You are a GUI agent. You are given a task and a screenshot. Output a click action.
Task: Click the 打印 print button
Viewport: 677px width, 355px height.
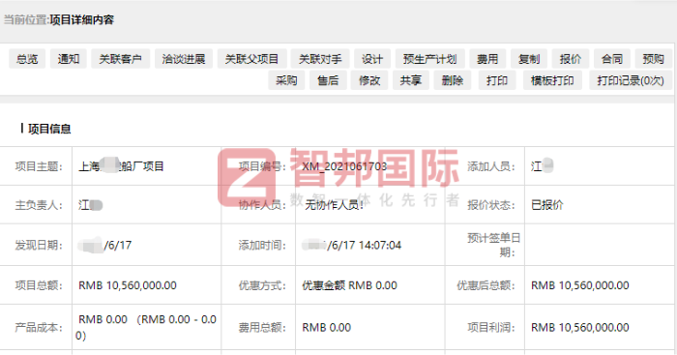tap(497, 80)
